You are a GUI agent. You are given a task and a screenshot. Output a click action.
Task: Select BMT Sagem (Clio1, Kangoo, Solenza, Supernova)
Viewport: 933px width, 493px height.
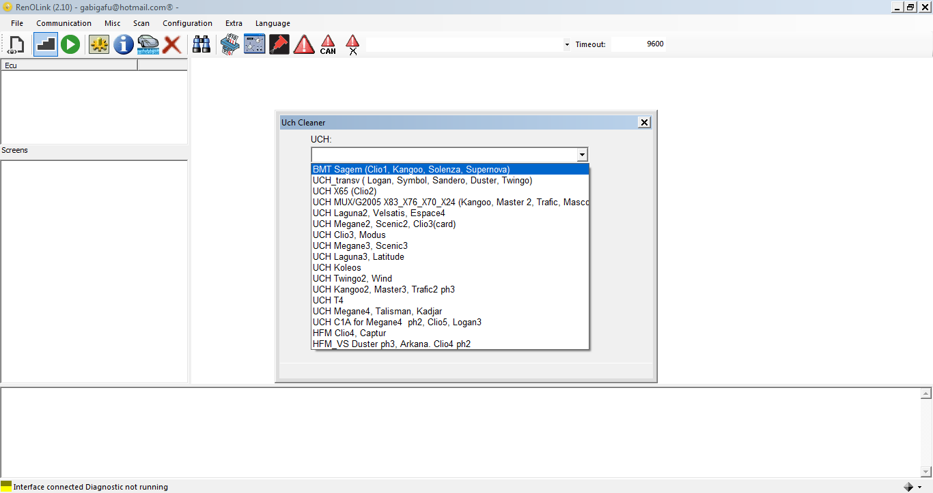pos(450,169)
